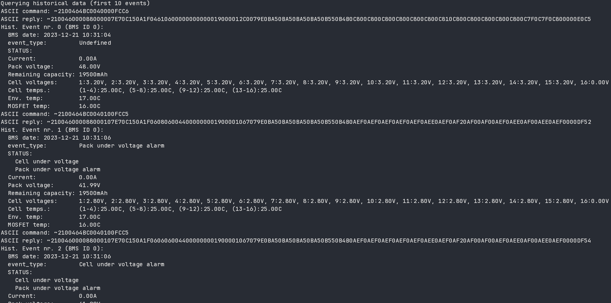
Task: Click the ASCII reply ending in E0C5
Action: pyautogui.click(x=296, y=19)
